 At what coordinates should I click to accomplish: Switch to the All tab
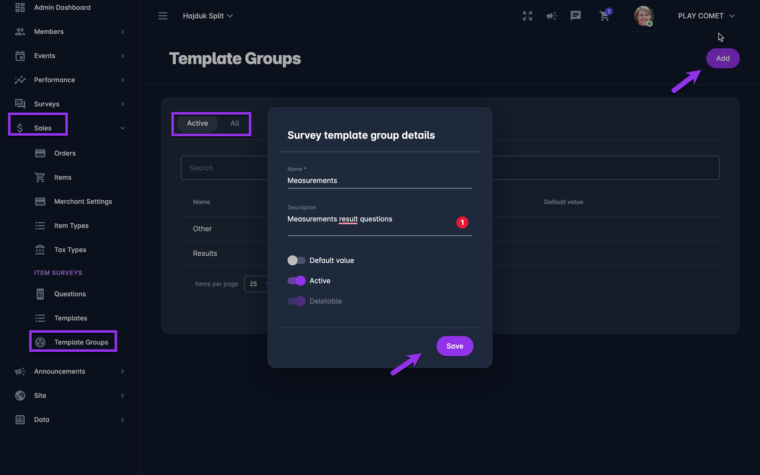[x=234, y=123]
